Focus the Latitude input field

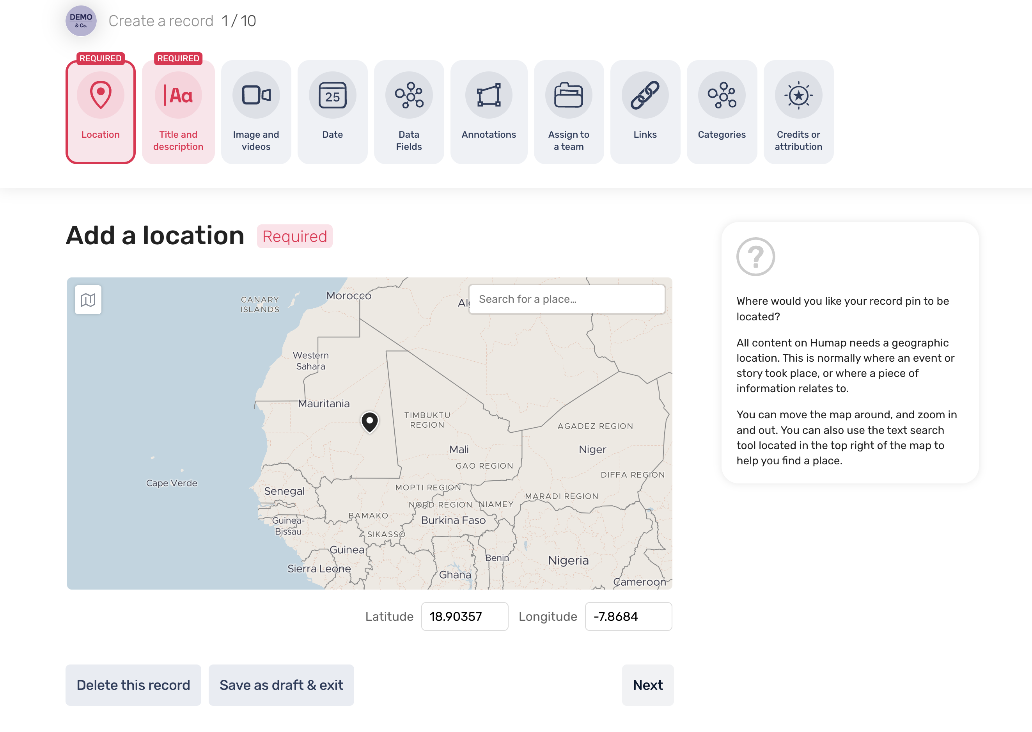click(465, 616)
